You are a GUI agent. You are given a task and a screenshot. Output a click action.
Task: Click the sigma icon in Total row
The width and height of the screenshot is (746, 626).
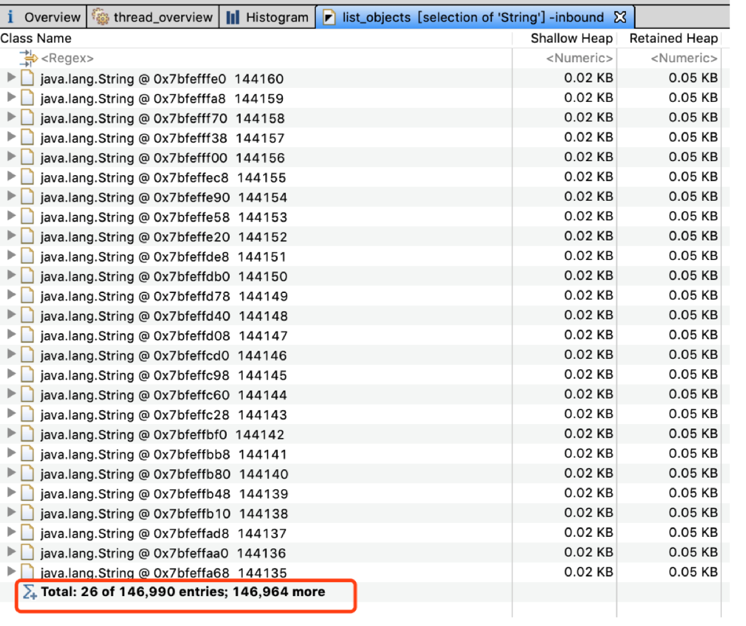point(29,592)
